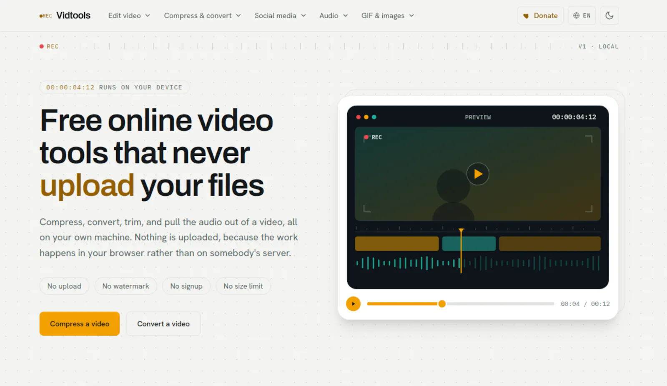Click the globe language icon
This screenshot has height=386, width=667.
pyautogui.click(x=576, y=15)
